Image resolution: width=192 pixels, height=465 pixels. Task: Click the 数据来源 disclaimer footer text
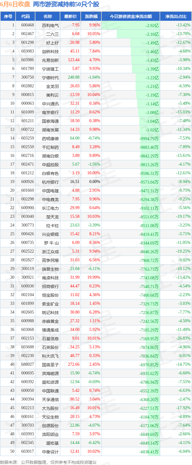pyautogui.click(x=49, y=462)
